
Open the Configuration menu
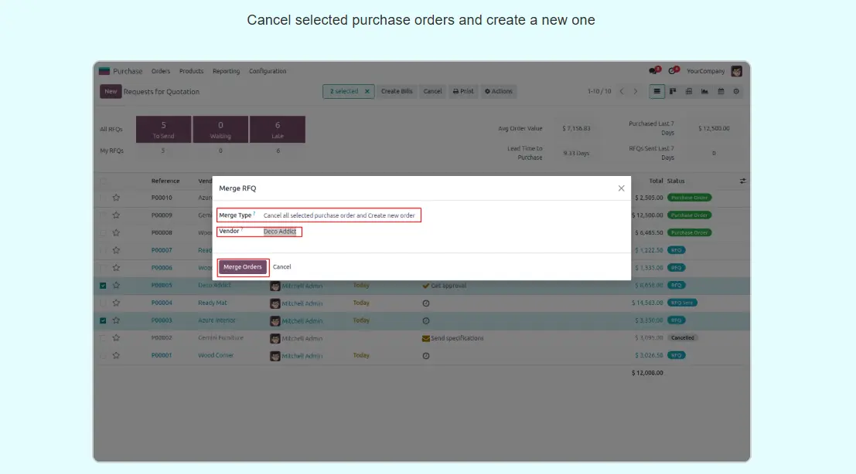(x=268, y=71)
